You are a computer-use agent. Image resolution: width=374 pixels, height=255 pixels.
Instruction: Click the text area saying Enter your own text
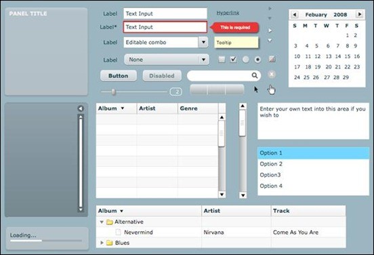[313, 121]
